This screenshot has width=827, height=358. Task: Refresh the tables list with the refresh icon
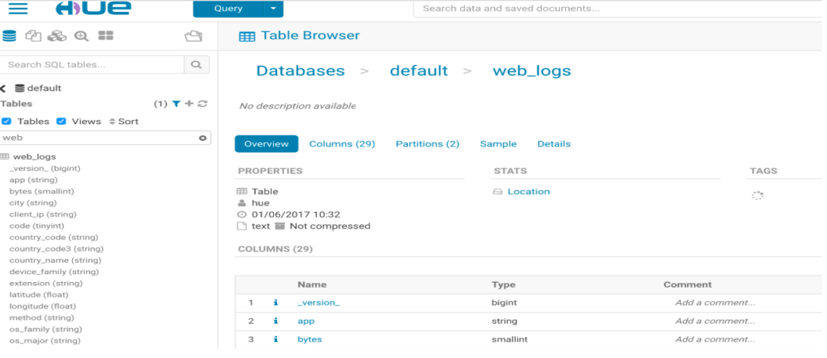click(x=202, y=104)
